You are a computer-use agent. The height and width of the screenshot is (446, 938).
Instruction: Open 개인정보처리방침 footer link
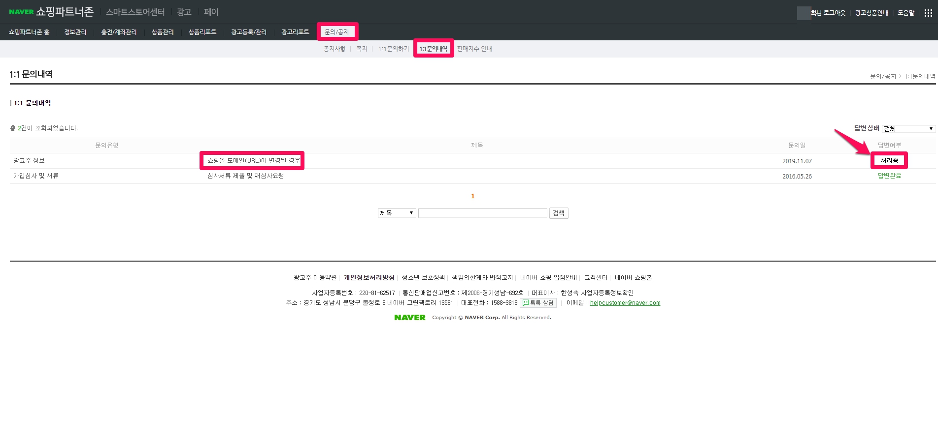369,278
